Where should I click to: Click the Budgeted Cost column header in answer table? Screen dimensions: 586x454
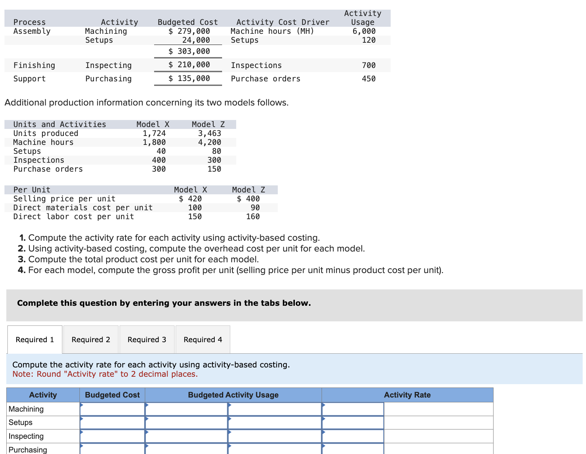112,395
